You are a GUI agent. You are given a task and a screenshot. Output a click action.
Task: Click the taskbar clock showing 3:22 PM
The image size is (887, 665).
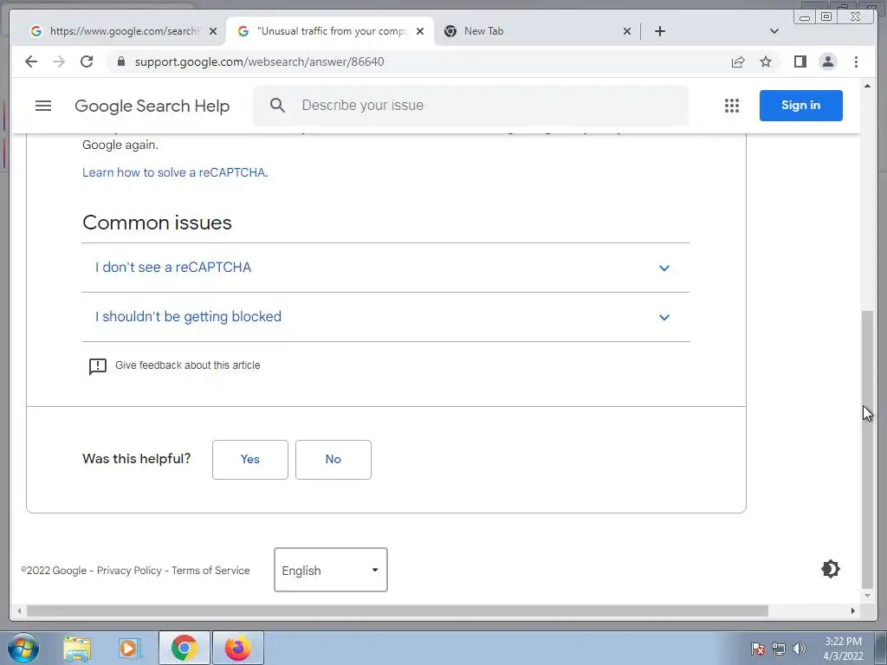click(843, 649)
